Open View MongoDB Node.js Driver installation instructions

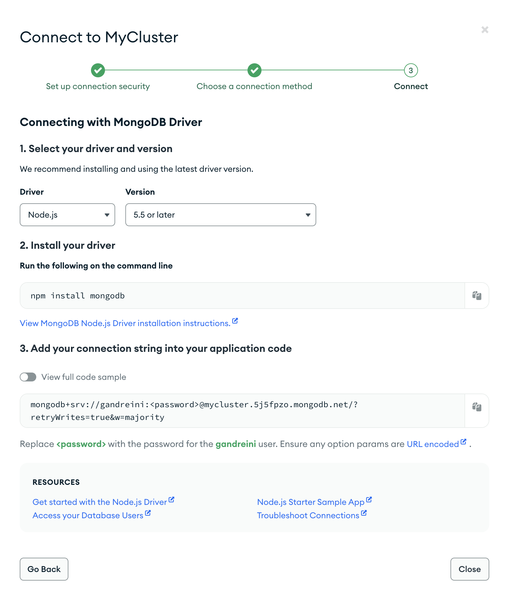click(x=125, y=323)
